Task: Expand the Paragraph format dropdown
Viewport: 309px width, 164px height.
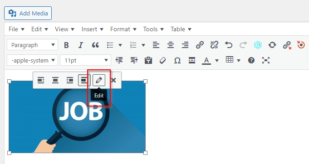Action: click(33, 45)
